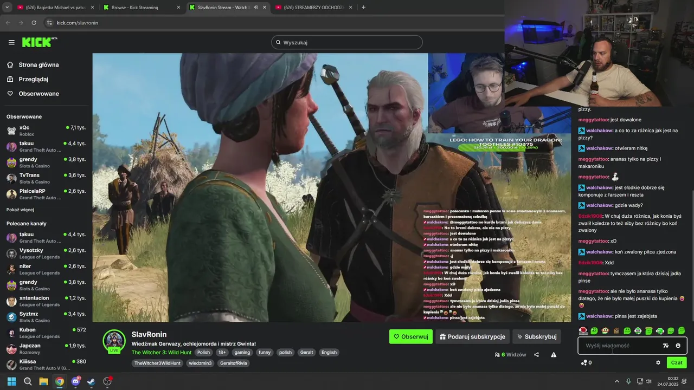Viewport: 694px width, 390px height.
Task: Click the Subskrybuj button
Action: (x=537, y=336)
